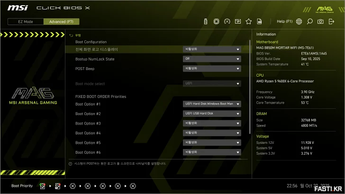Click the CPU section heading
Screen dimensions: 345x194
click(260, 75)
